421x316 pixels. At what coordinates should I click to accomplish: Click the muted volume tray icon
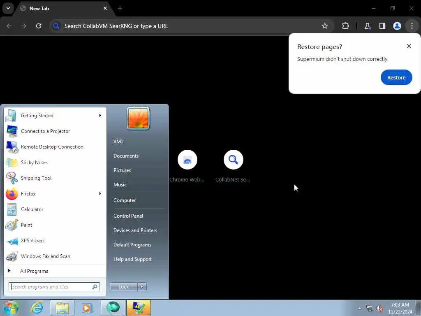379,309
